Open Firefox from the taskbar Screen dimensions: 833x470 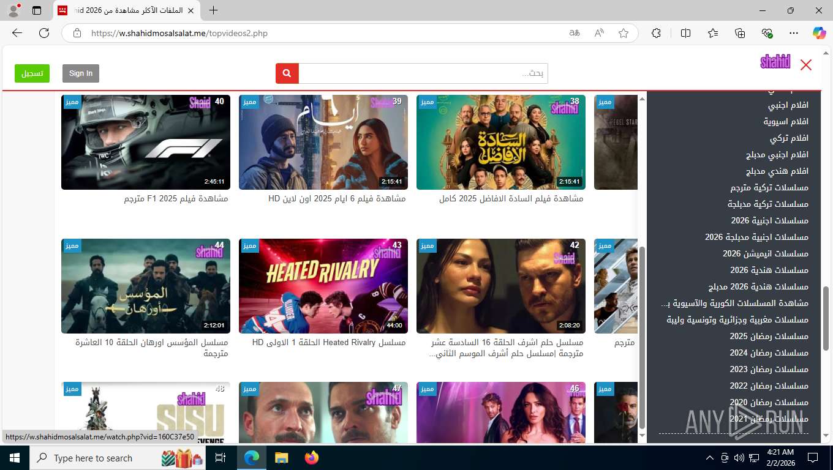click(x=311, y=458)
